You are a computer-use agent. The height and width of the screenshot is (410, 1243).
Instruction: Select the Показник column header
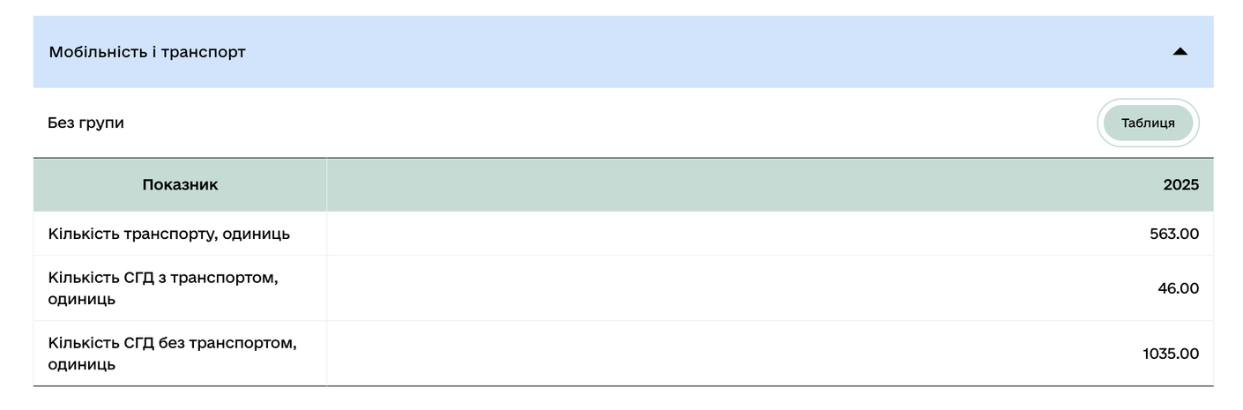tap(180, 185)
